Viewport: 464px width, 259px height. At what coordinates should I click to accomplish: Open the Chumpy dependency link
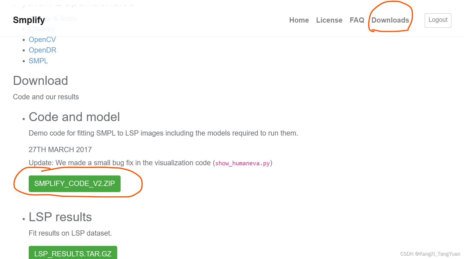pos(42,29)
